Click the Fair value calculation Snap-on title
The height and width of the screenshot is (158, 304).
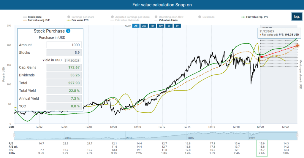162,5
